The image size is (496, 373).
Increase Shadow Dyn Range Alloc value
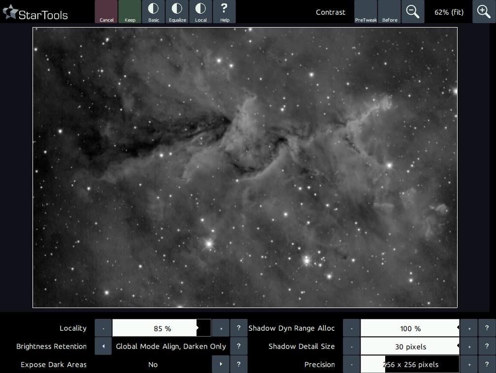(469, 328)
